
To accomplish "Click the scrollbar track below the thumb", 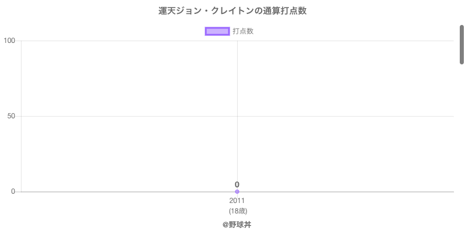I will tap(462, 145).
